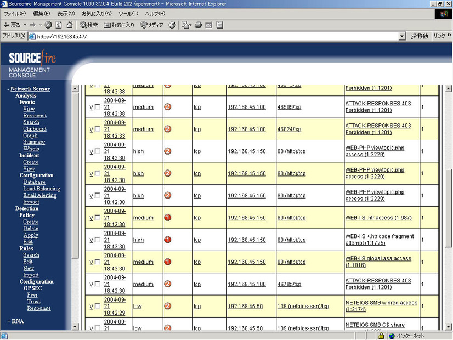Image resolution: width=453 pixels, height=340 pixels.
Task: Open the Help (ヘルプ) menu
Action: pos(155,14)
